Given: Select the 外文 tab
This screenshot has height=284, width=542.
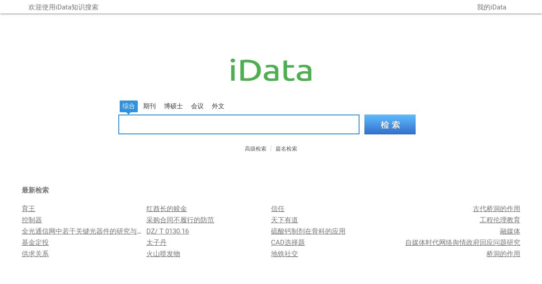Looking at the screenshot, I should 218,106.
